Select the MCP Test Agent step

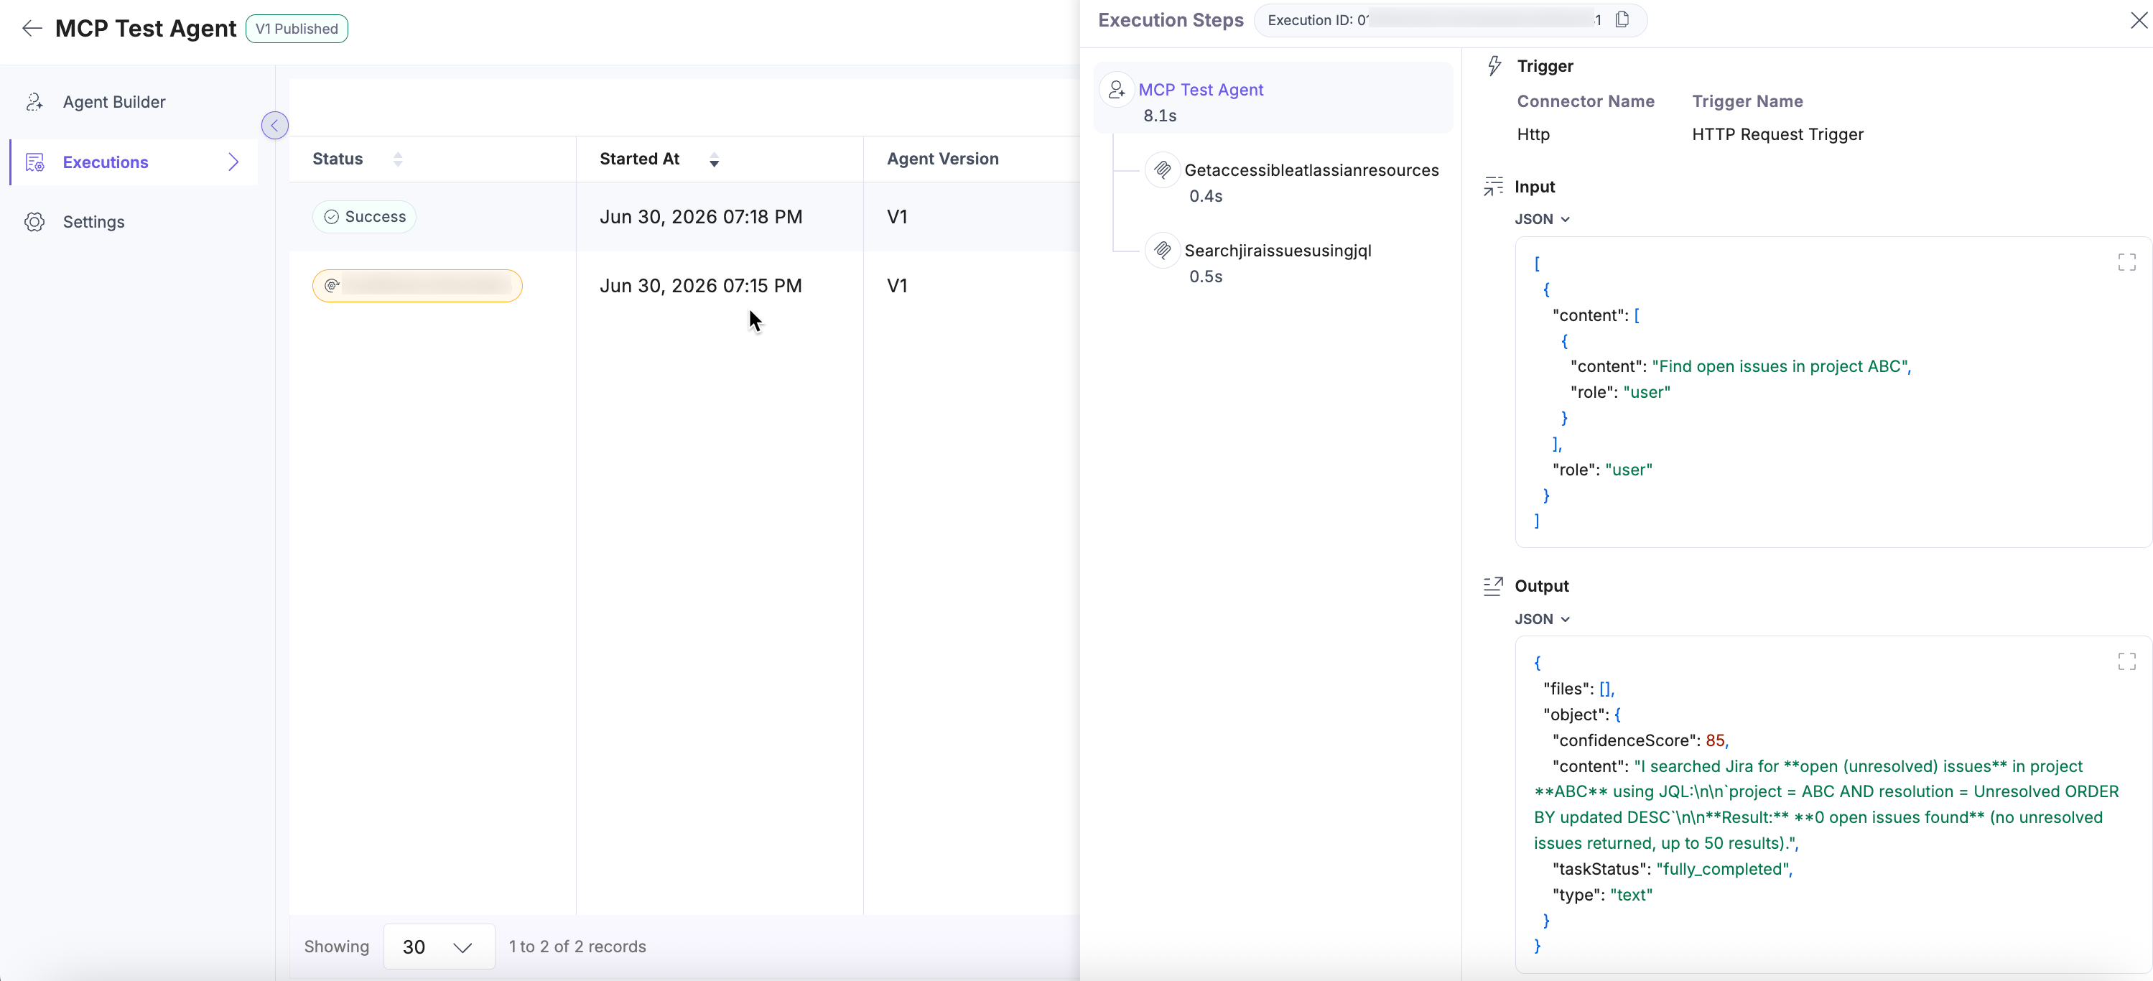coord(1273,98)
